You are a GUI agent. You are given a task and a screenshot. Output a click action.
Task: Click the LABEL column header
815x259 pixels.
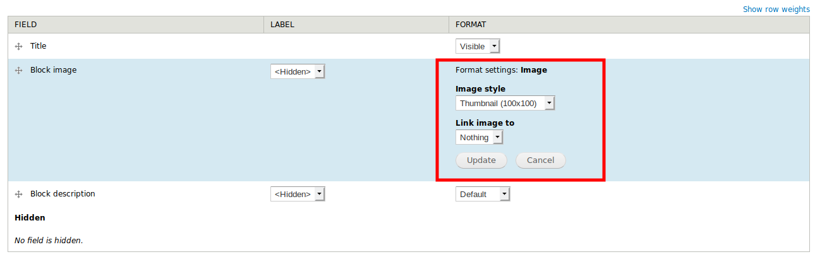pyautogui.click(x=282, y=25)
